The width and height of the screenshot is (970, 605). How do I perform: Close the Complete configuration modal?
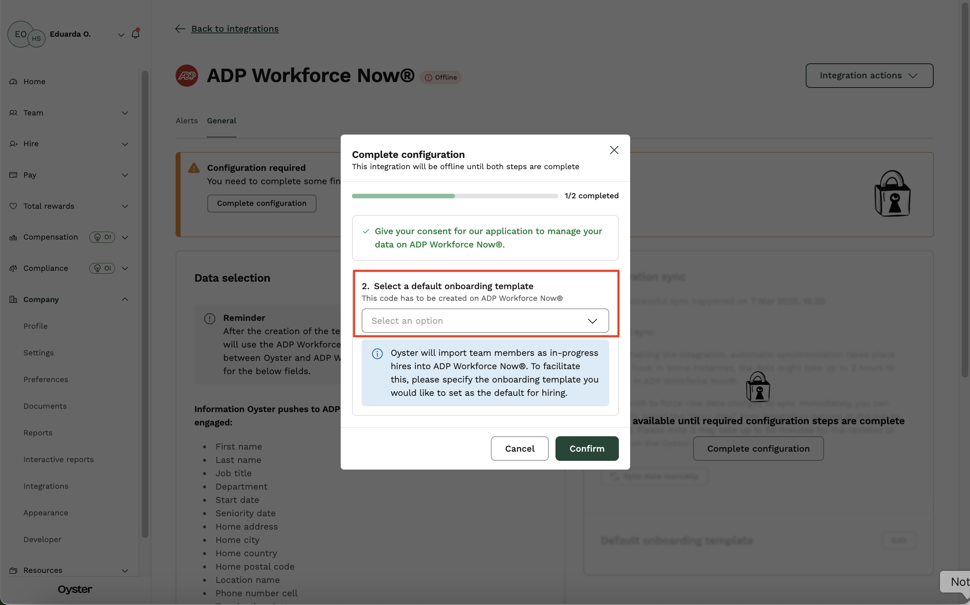coord(614,150)
